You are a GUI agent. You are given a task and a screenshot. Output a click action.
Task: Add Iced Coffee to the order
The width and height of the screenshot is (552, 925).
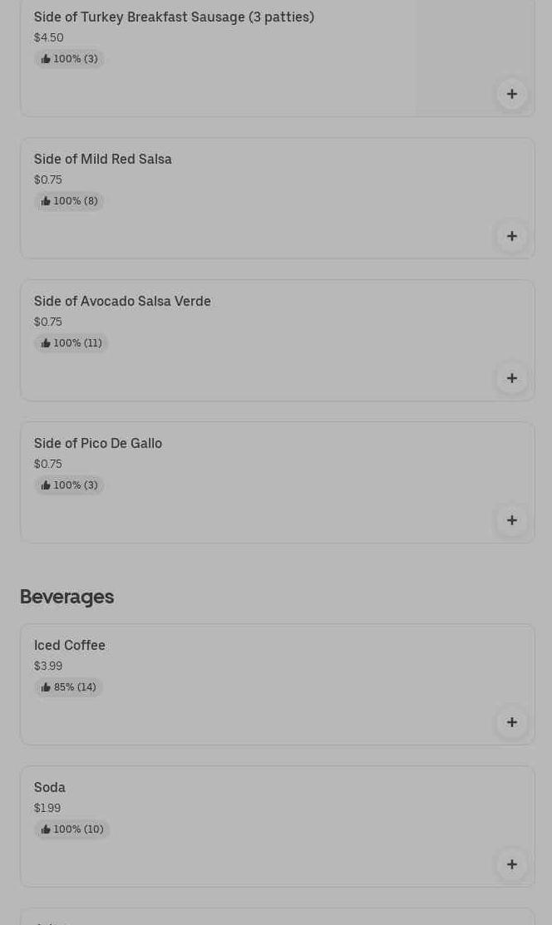pyautogui.click(x=511, y=722)
